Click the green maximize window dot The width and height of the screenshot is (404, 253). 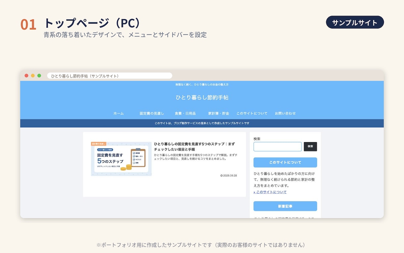click(39, 76)
